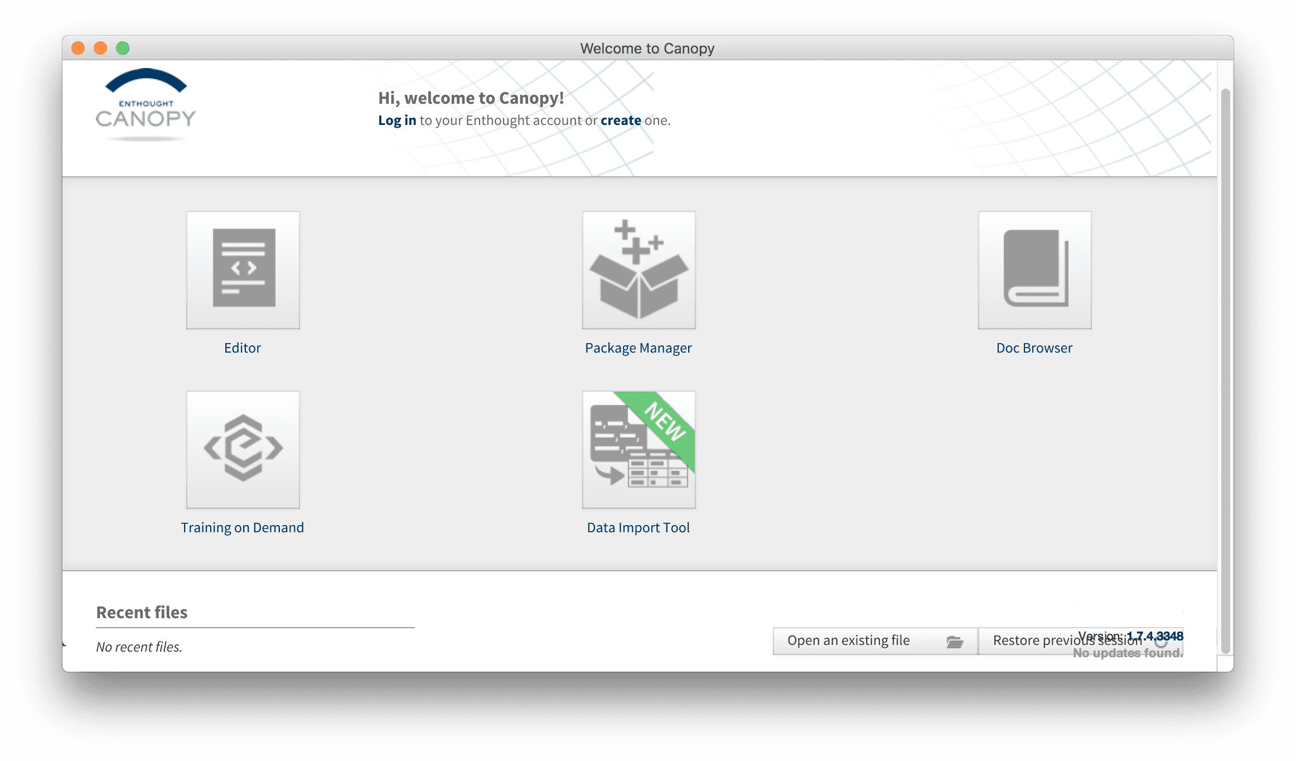Open the Doc Browser book icon
The height and width of the screenshot is (761, 1296).
pos(1034,270)
